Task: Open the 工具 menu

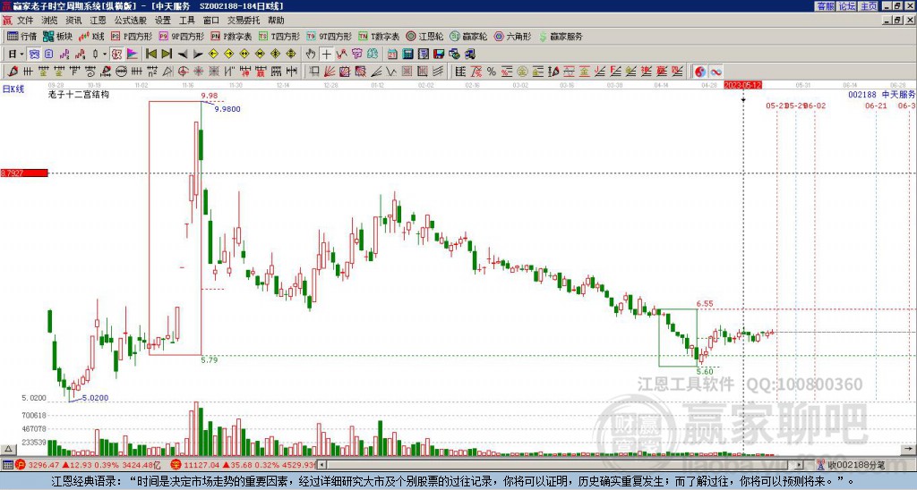Action: 186,21
